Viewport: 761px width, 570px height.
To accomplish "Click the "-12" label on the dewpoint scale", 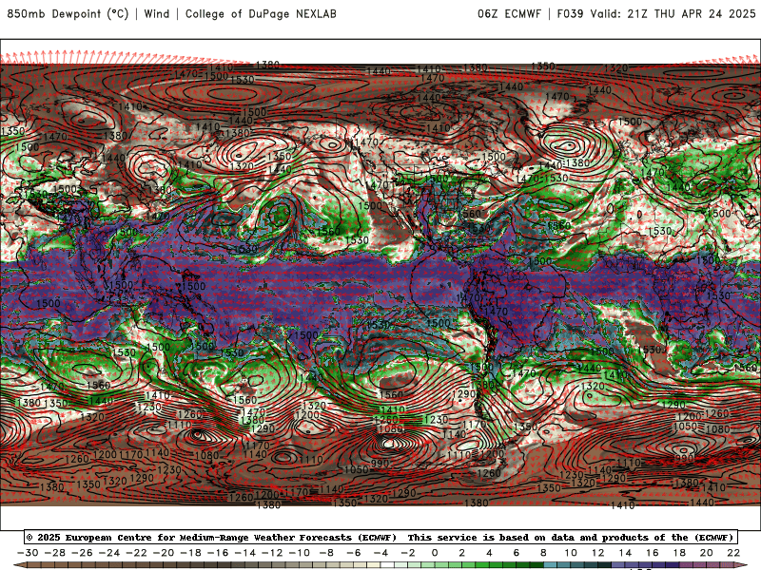I will pos(272,553).
